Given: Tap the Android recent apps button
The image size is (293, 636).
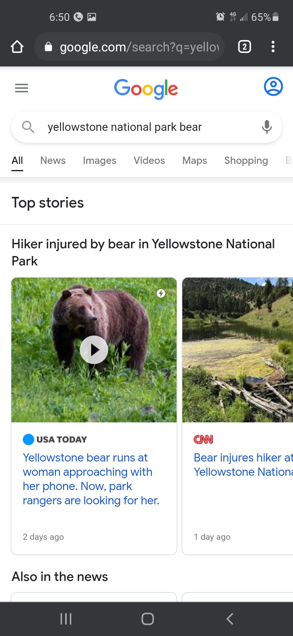Looking at the screenshot, I should tap(66, 619).
